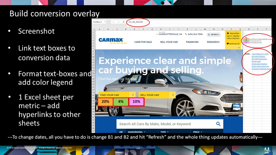The height and width of the screenshot is (155, 276).
Task: Click the FIND YOUR CAR button
Action: pyautogui.click(x=117, y=95)
